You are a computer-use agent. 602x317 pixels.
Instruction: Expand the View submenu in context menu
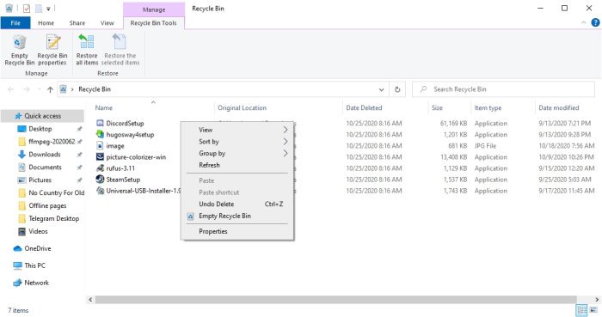[286, 130]
